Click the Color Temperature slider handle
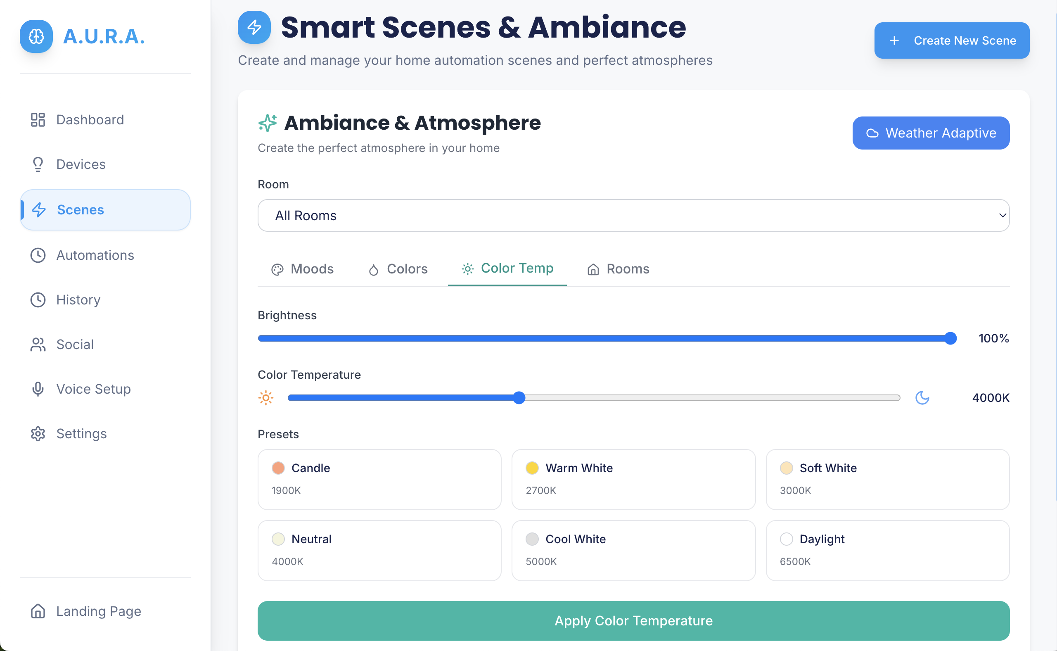 coord(519,397)
